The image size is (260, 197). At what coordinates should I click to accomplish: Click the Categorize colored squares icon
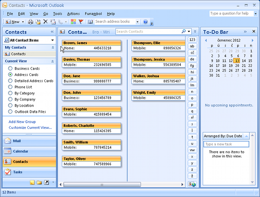tap(73, 21)
